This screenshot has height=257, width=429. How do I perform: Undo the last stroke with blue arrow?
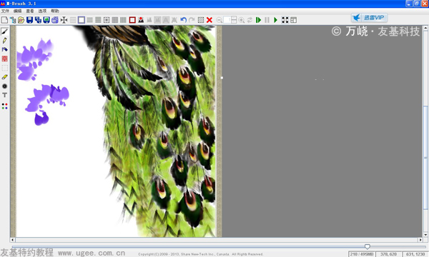point(183,20)
